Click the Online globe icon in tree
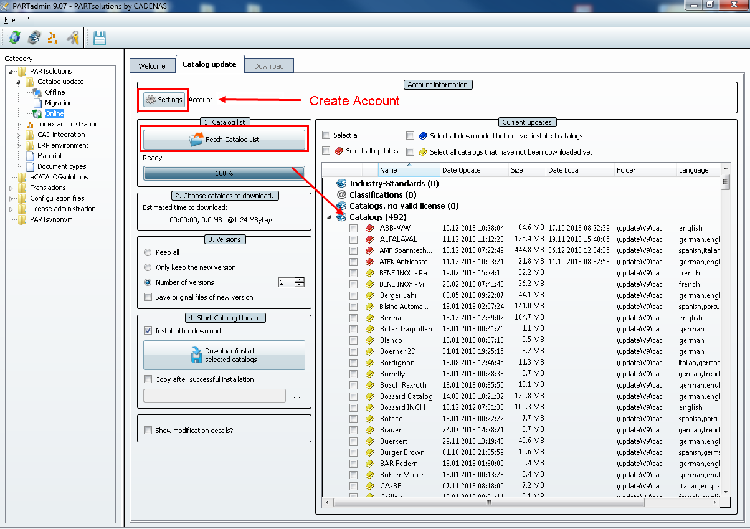The height and width of the screenshot is (529, 750). (x=38, y=113)
